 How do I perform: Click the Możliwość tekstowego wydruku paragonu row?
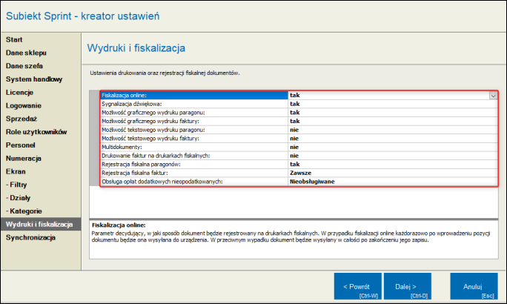[193, 130]
